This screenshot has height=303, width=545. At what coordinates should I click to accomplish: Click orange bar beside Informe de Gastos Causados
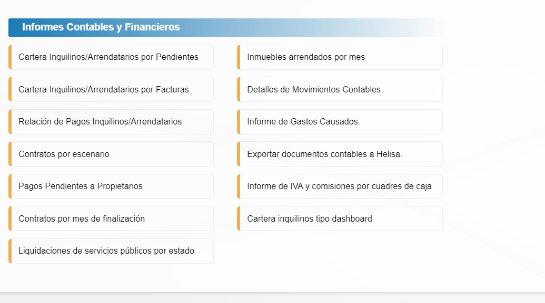[x=239, y=121]
